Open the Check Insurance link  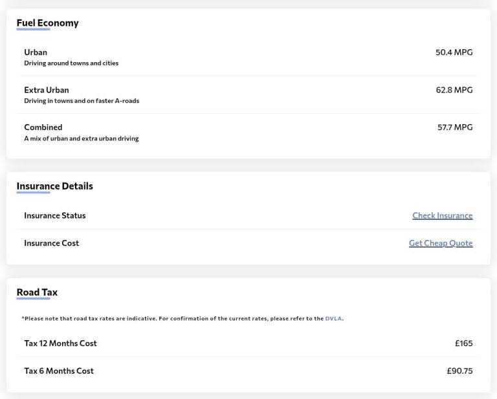point(442,215)
